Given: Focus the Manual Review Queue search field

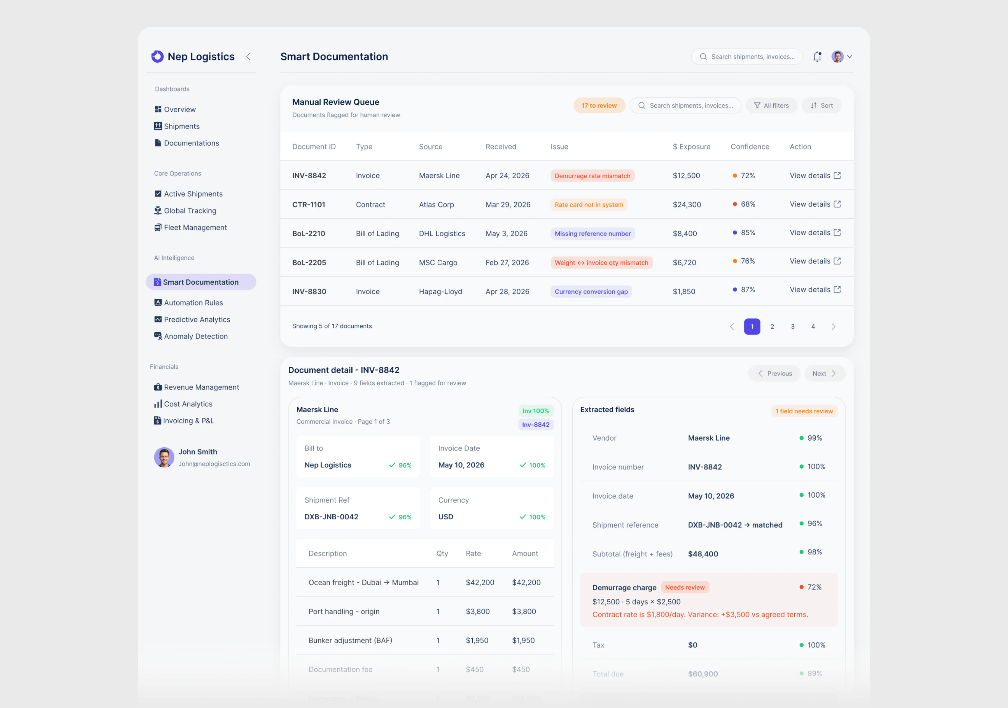Looking at the screenshot, I should pyautogui.click(x=685, y=105).
